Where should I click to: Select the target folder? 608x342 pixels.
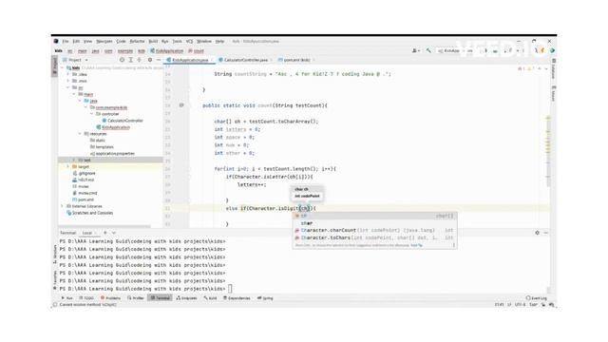click(80, 167)
